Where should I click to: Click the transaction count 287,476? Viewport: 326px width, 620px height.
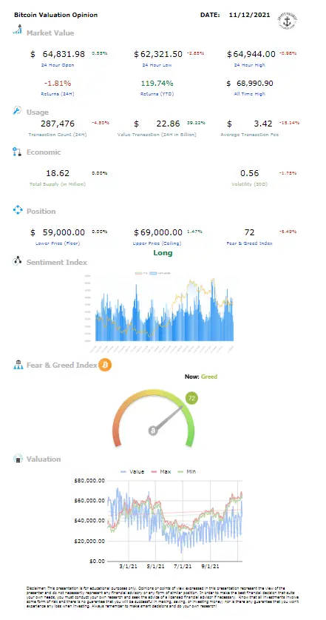coord(58,124)
